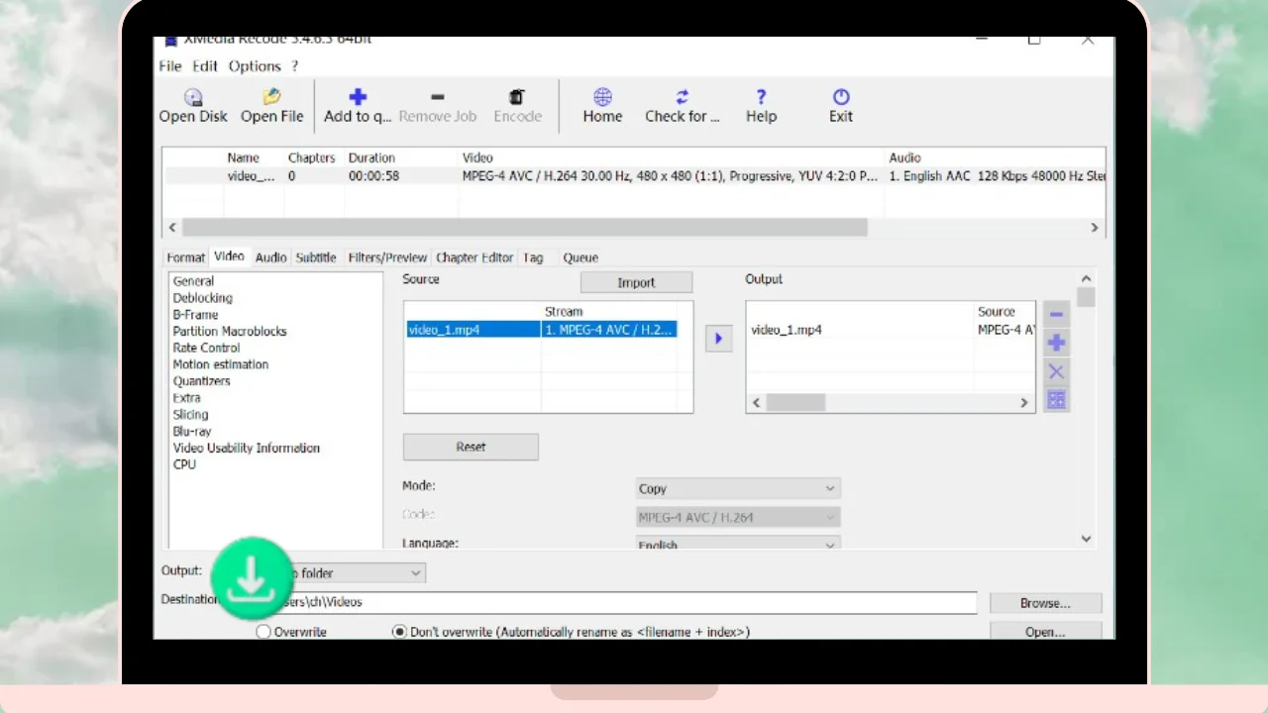Open the Mode dropdown showing Copy
Image resolution: width=1268 pixels, height=713 pixels.
[x=738, y=488]
